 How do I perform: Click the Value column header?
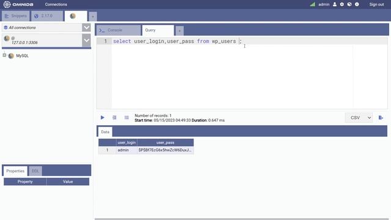click(x=68, y=182)
